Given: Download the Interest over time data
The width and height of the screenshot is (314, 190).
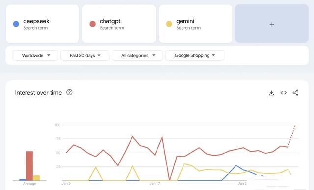Looking at the screenshot, I should pyautogui.click(x=271, y=93).
